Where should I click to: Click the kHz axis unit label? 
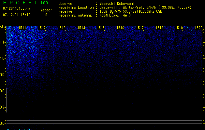point(3,26)
